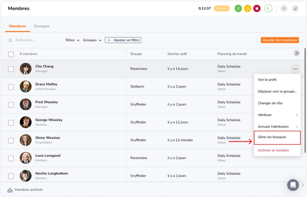Open the Groupes filter dropdown
The height and width of the screenshot is (197, 307).
92,40
